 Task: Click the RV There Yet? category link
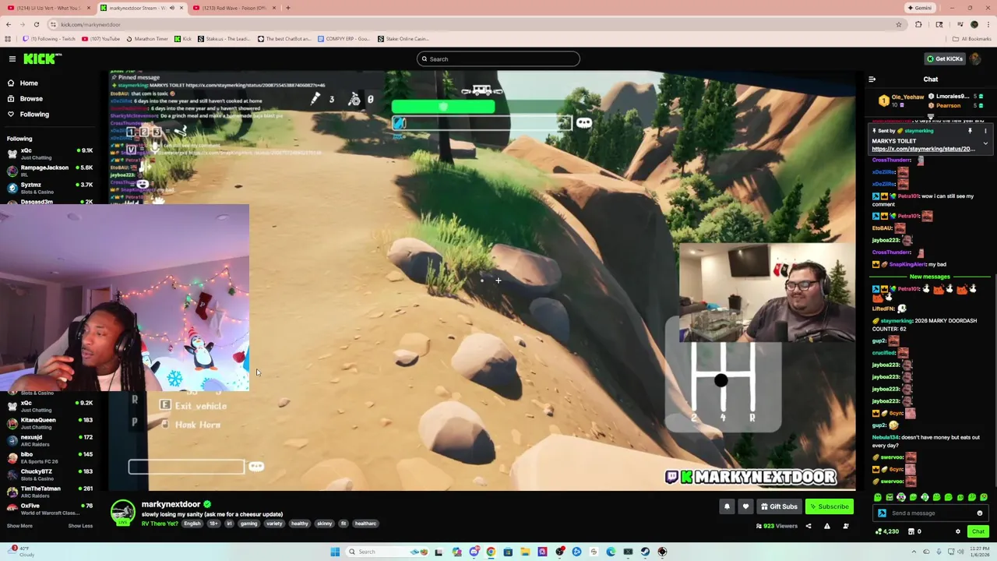[159, 524]
